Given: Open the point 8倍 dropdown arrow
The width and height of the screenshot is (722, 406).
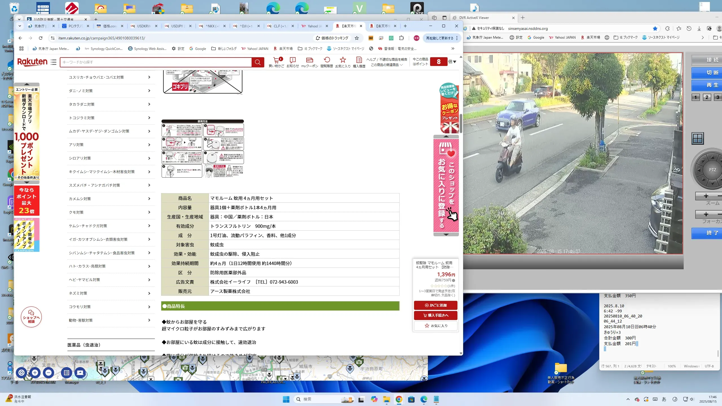Looking at the screenshot, I should pos(455,62).
